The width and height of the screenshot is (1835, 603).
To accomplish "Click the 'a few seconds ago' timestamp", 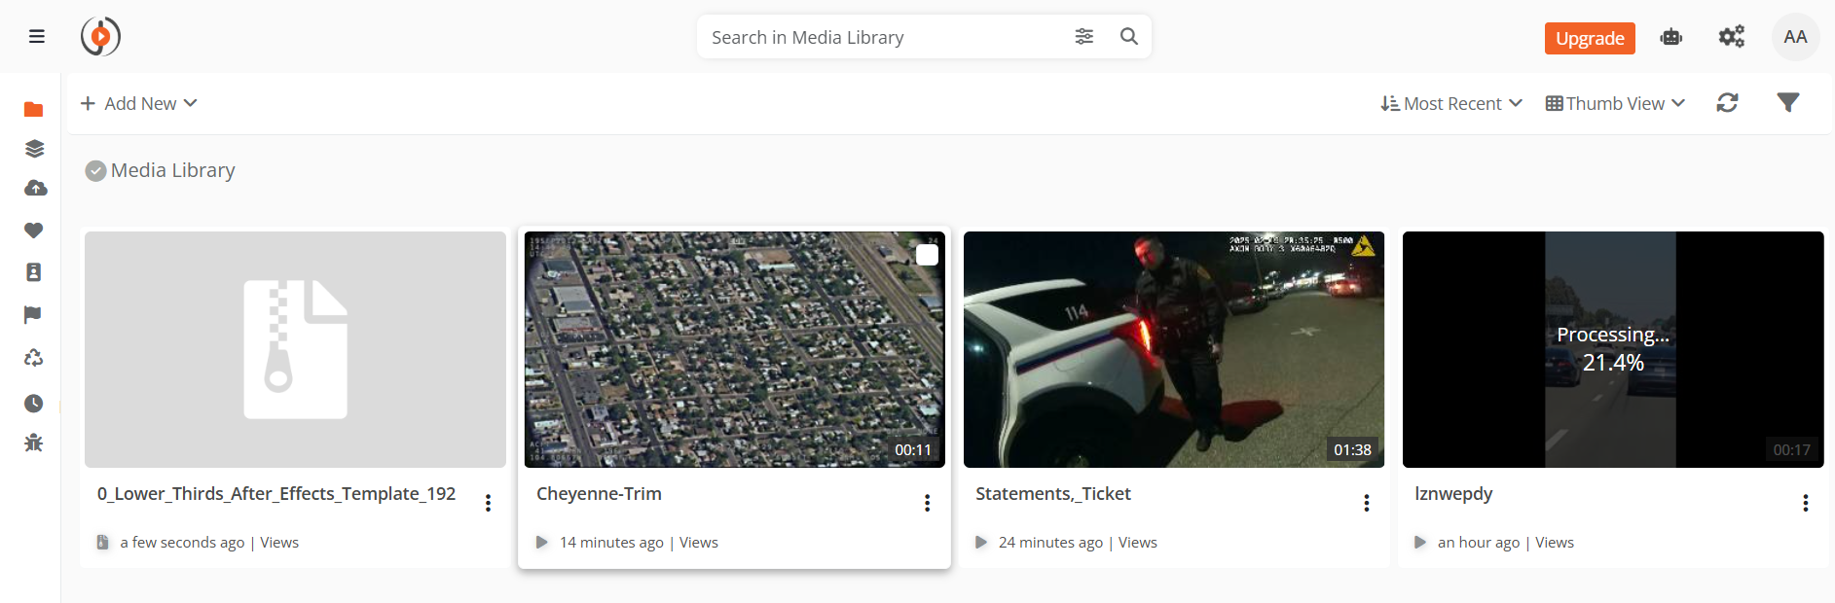I will [x=182, y=543].
